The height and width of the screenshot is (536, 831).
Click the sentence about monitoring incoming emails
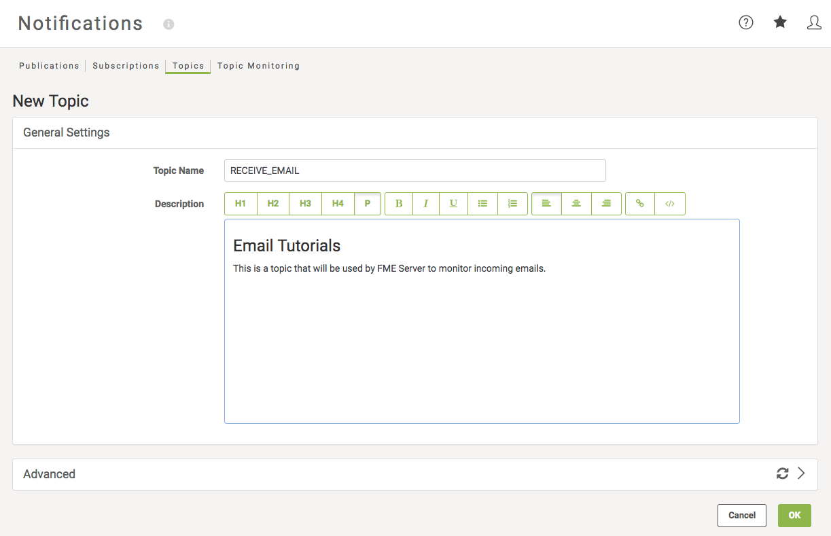[x=389, y=268]
